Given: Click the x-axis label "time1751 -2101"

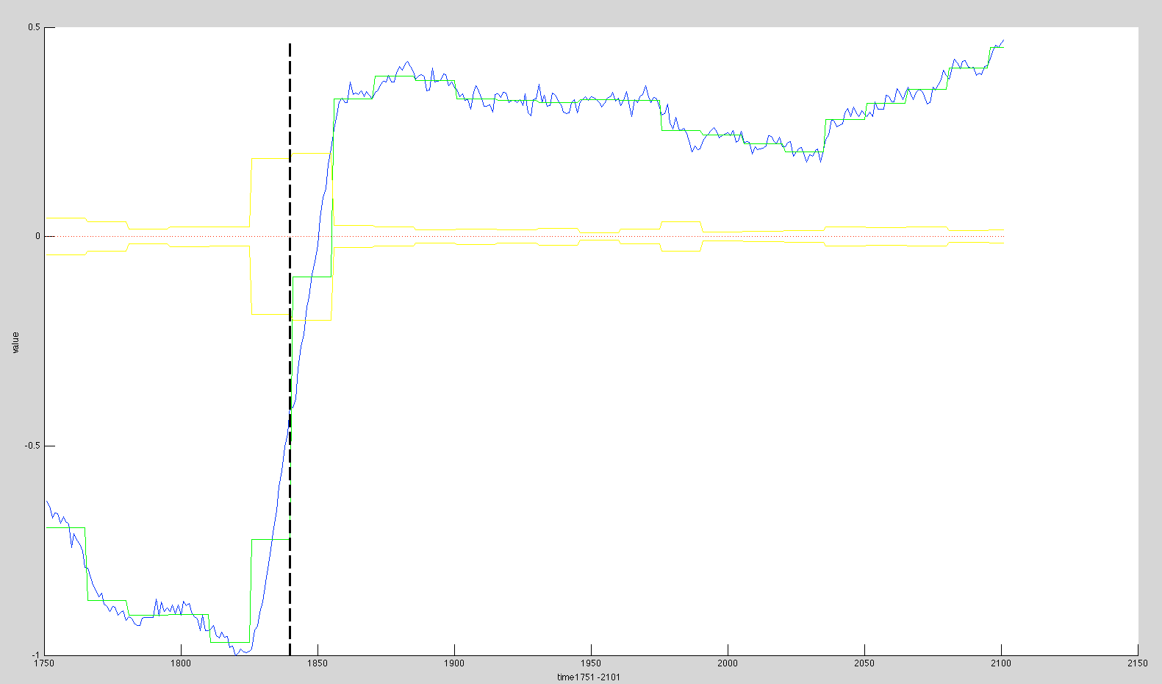Looking at the screenshot, I should (588, 677).
